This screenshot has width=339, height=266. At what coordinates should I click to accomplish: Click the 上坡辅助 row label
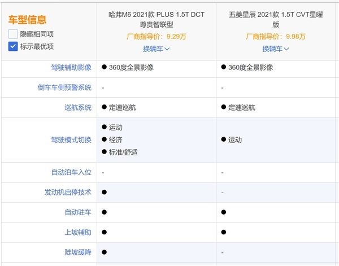point(78,232)
